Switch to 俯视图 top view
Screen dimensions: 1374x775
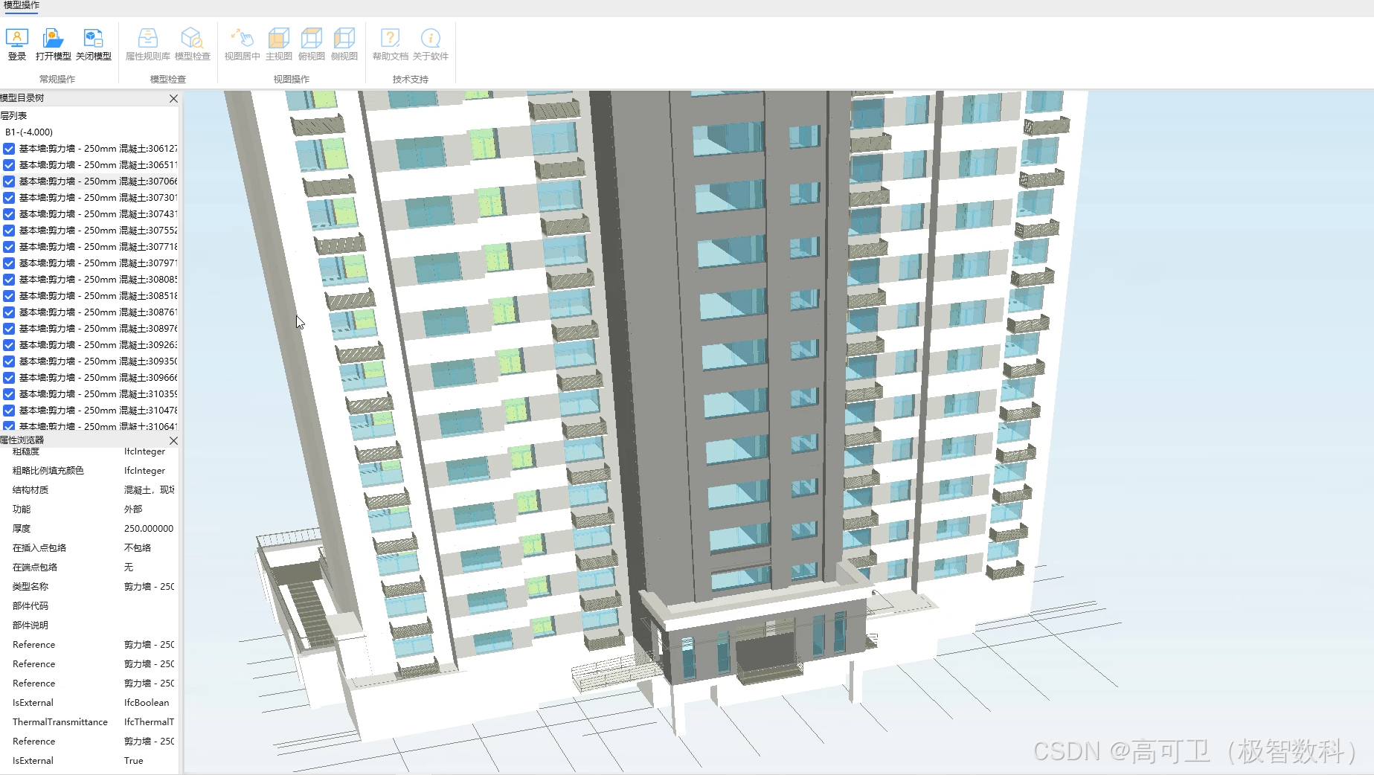tap(311, 43)
